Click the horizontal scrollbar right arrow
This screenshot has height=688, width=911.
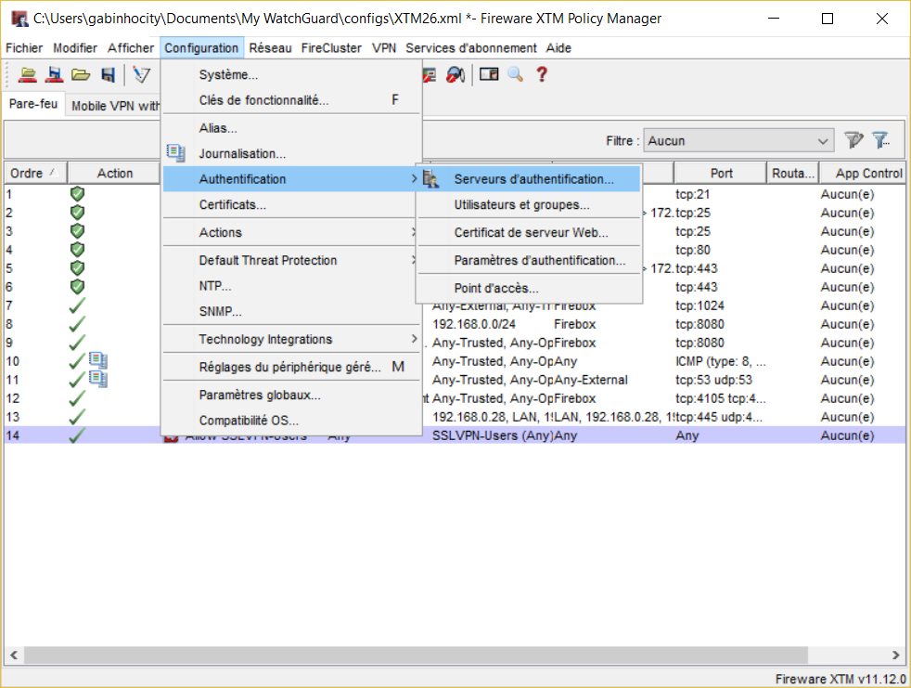(x=896, y=655)
